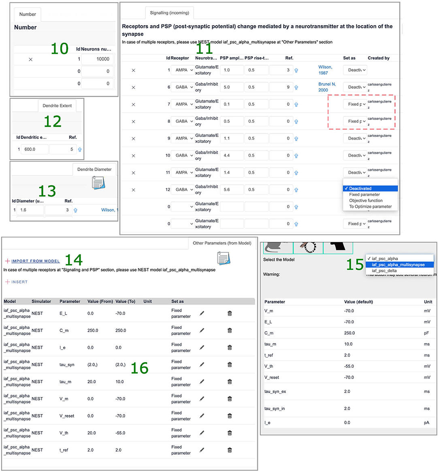Delete the neuron number row containing 10000
The width and height of the screenshot is (439, 472).
[x=30, y=60]
